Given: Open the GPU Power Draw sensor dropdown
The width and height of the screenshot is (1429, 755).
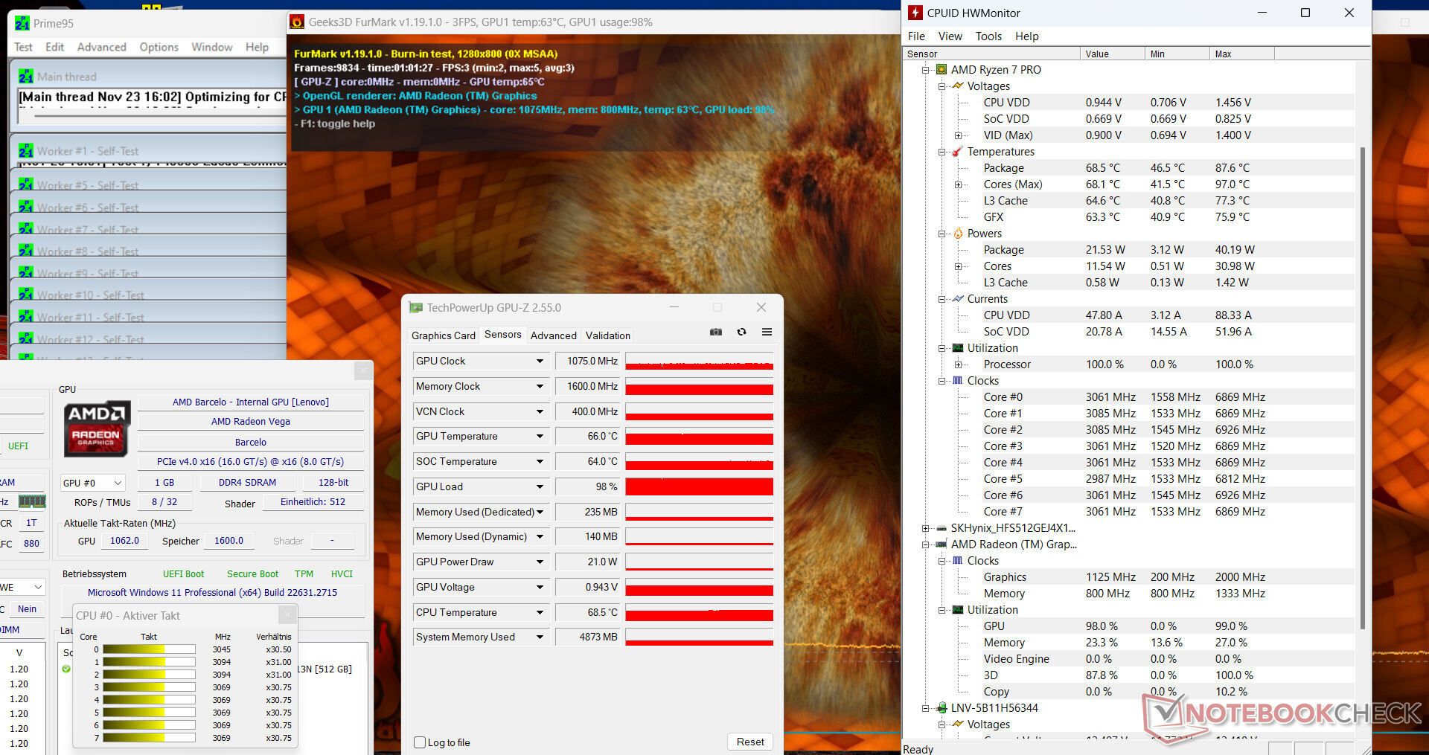Looking at the screenshot, I should (540, 562).
